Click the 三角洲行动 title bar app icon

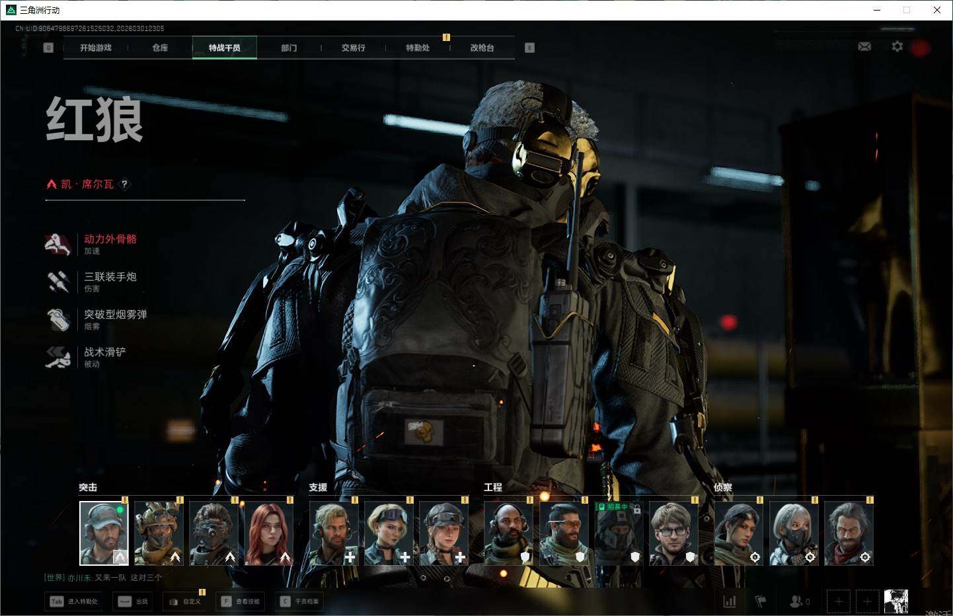point(11,10)
